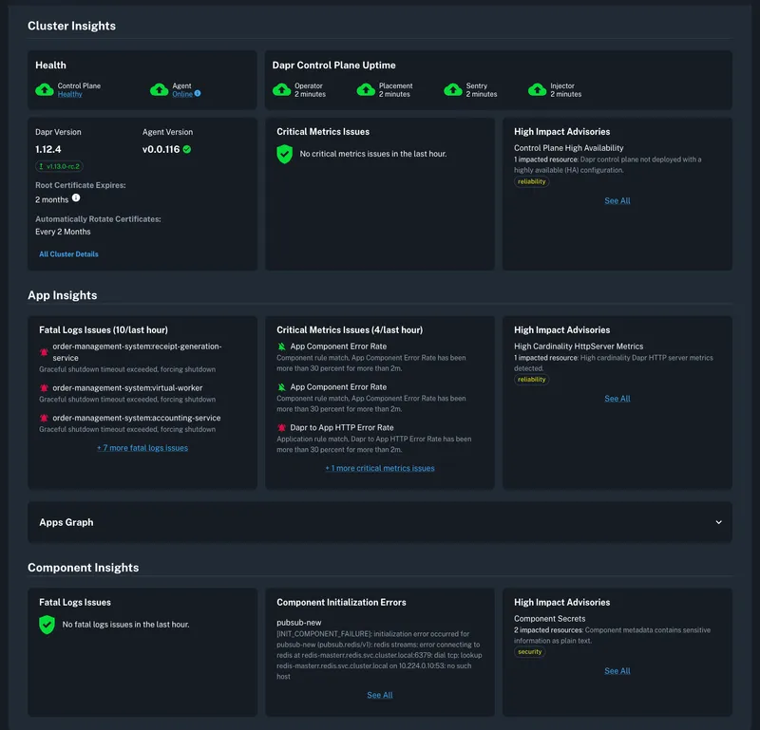Click the Injector uptime cloud icon
This screenshot has height=730, width=760.
(537, 90)
